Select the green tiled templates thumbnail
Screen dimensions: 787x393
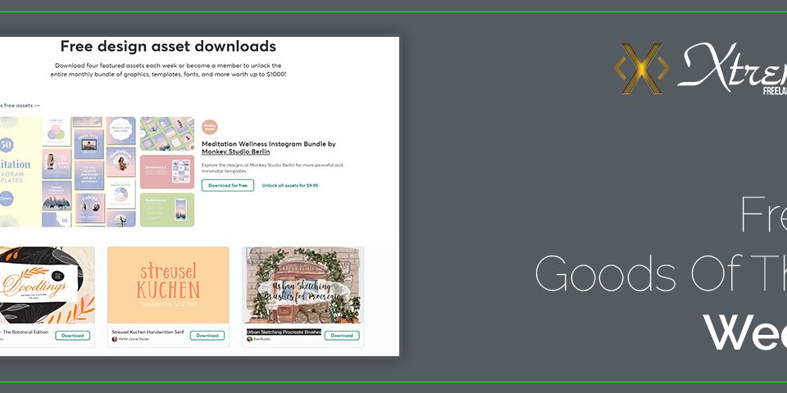tap(167, 133)
